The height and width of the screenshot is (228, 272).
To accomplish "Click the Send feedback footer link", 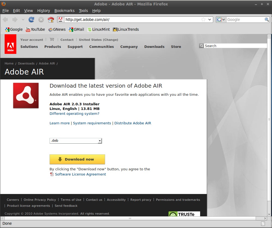I will click(66, 206).
